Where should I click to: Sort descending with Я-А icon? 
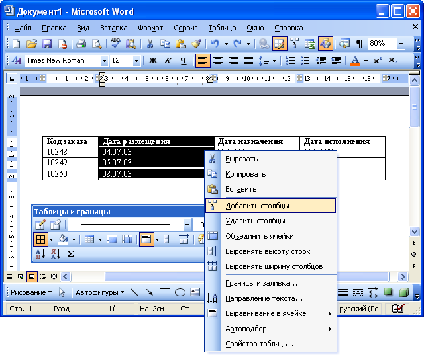[56, 254]
